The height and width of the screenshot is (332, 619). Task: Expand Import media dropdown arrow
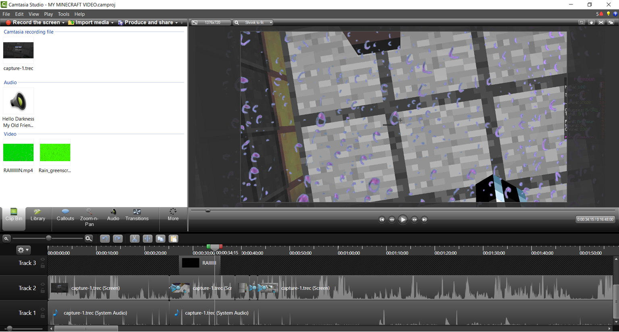click(x=112, y=23)
